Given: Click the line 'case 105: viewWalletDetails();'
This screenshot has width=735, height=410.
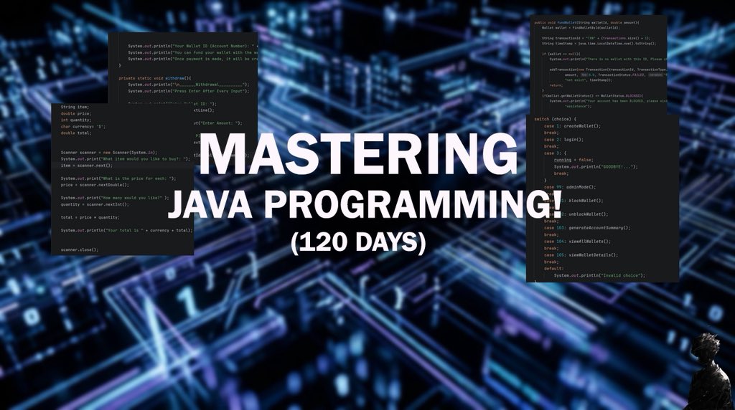Looking at the screenshot, I should [x=581, y=254].
